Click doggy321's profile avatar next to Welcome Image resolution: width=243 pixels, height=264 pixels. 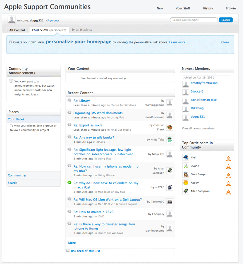pyautogui.click(x=12, y=20)
